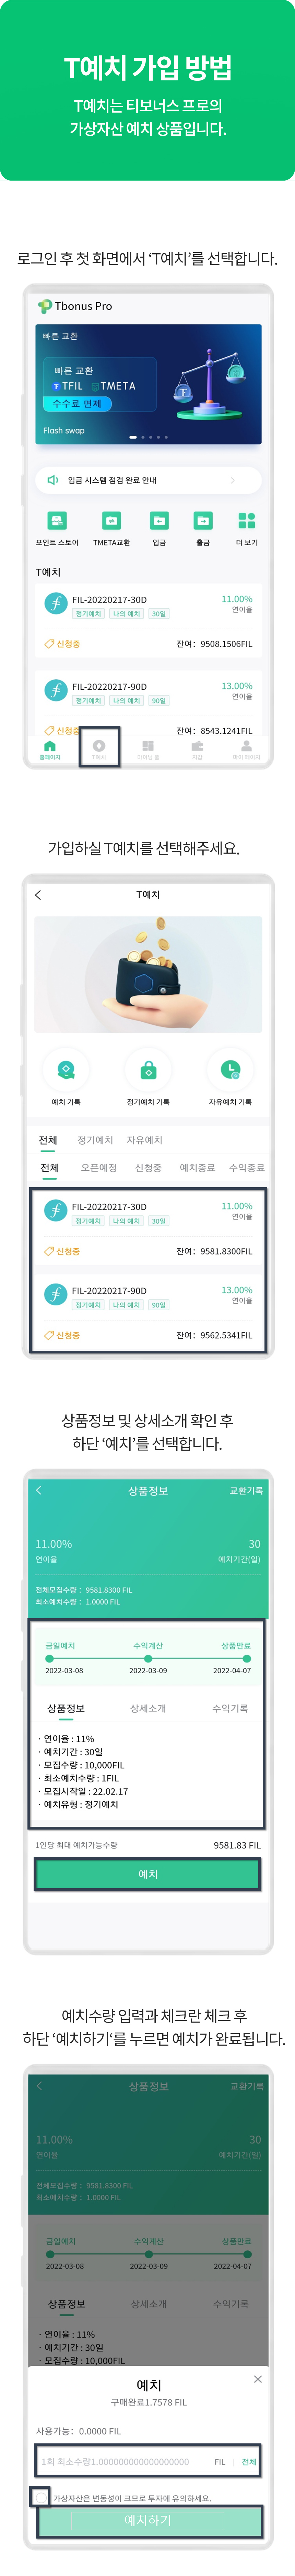Tap the TMETA교환 icon
Image resolution: width=295 pixels, height=2576 pixels.
point(111,520)
